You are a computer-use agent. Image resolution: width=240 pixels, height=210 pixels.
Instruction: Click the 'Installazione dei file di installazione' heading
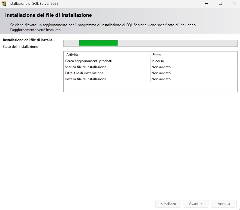click(x=48, y=15)
